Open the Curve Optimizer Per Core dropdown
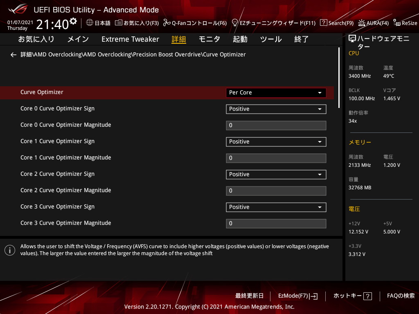 (x=276, y=93)
